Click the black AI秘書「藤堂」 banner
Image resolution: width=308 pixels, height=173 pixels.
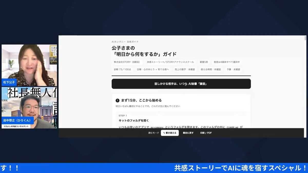(x=181, y=84)
